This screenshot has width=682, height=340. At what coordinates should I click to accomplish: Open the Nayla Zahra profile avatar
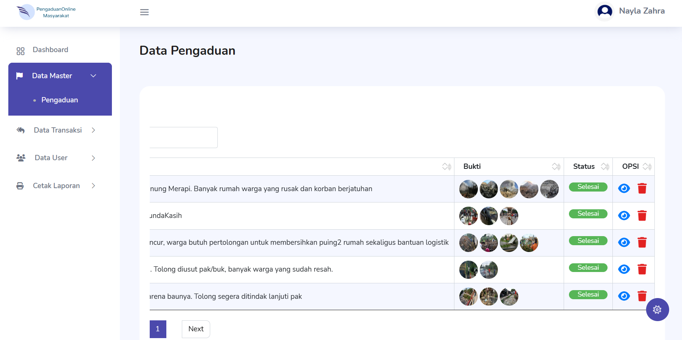tap(604, 11)
